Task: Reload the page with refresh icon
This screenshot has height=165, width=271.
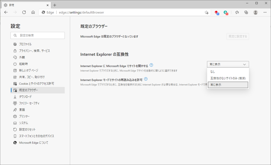Action: [24, 12]
